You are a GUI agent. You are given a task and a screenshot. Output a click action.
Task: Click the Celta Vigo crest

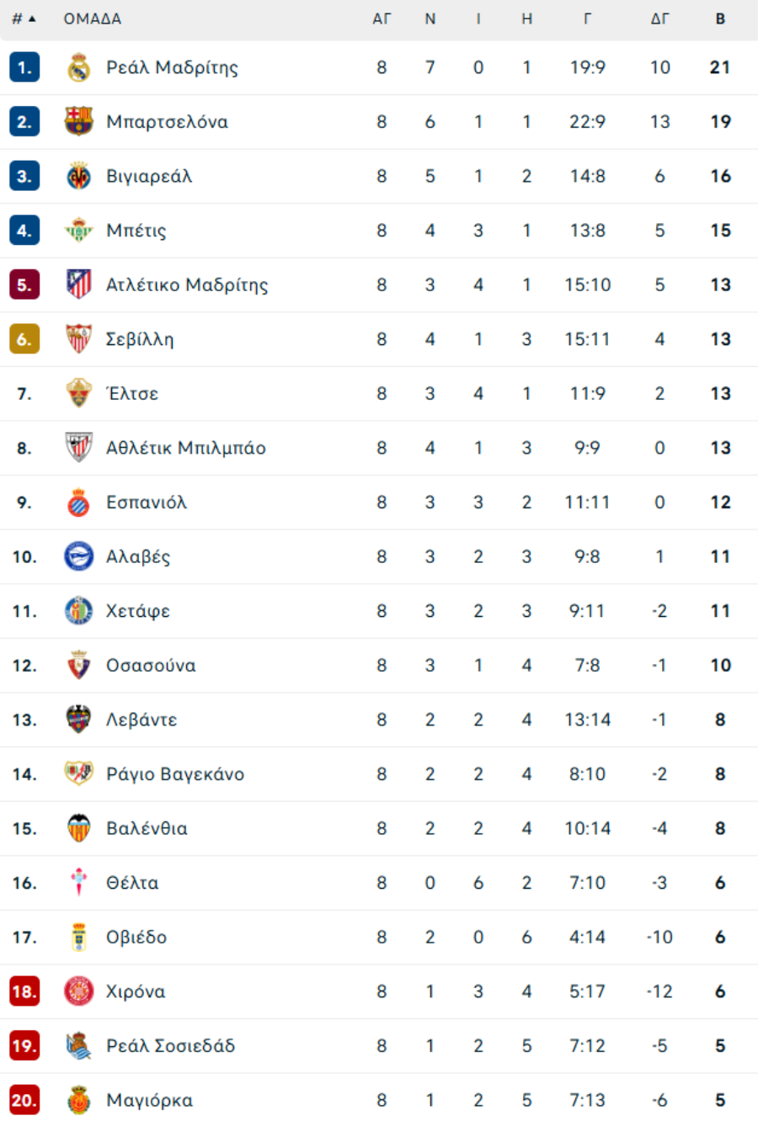click(79, 883)
